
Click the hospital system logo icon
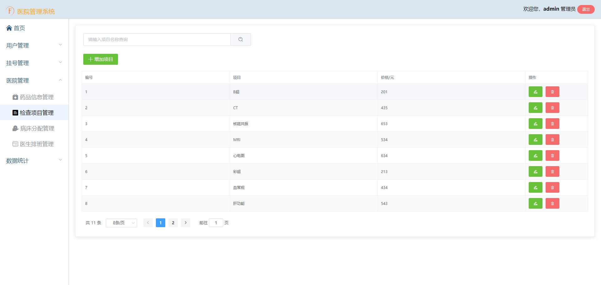10,11
